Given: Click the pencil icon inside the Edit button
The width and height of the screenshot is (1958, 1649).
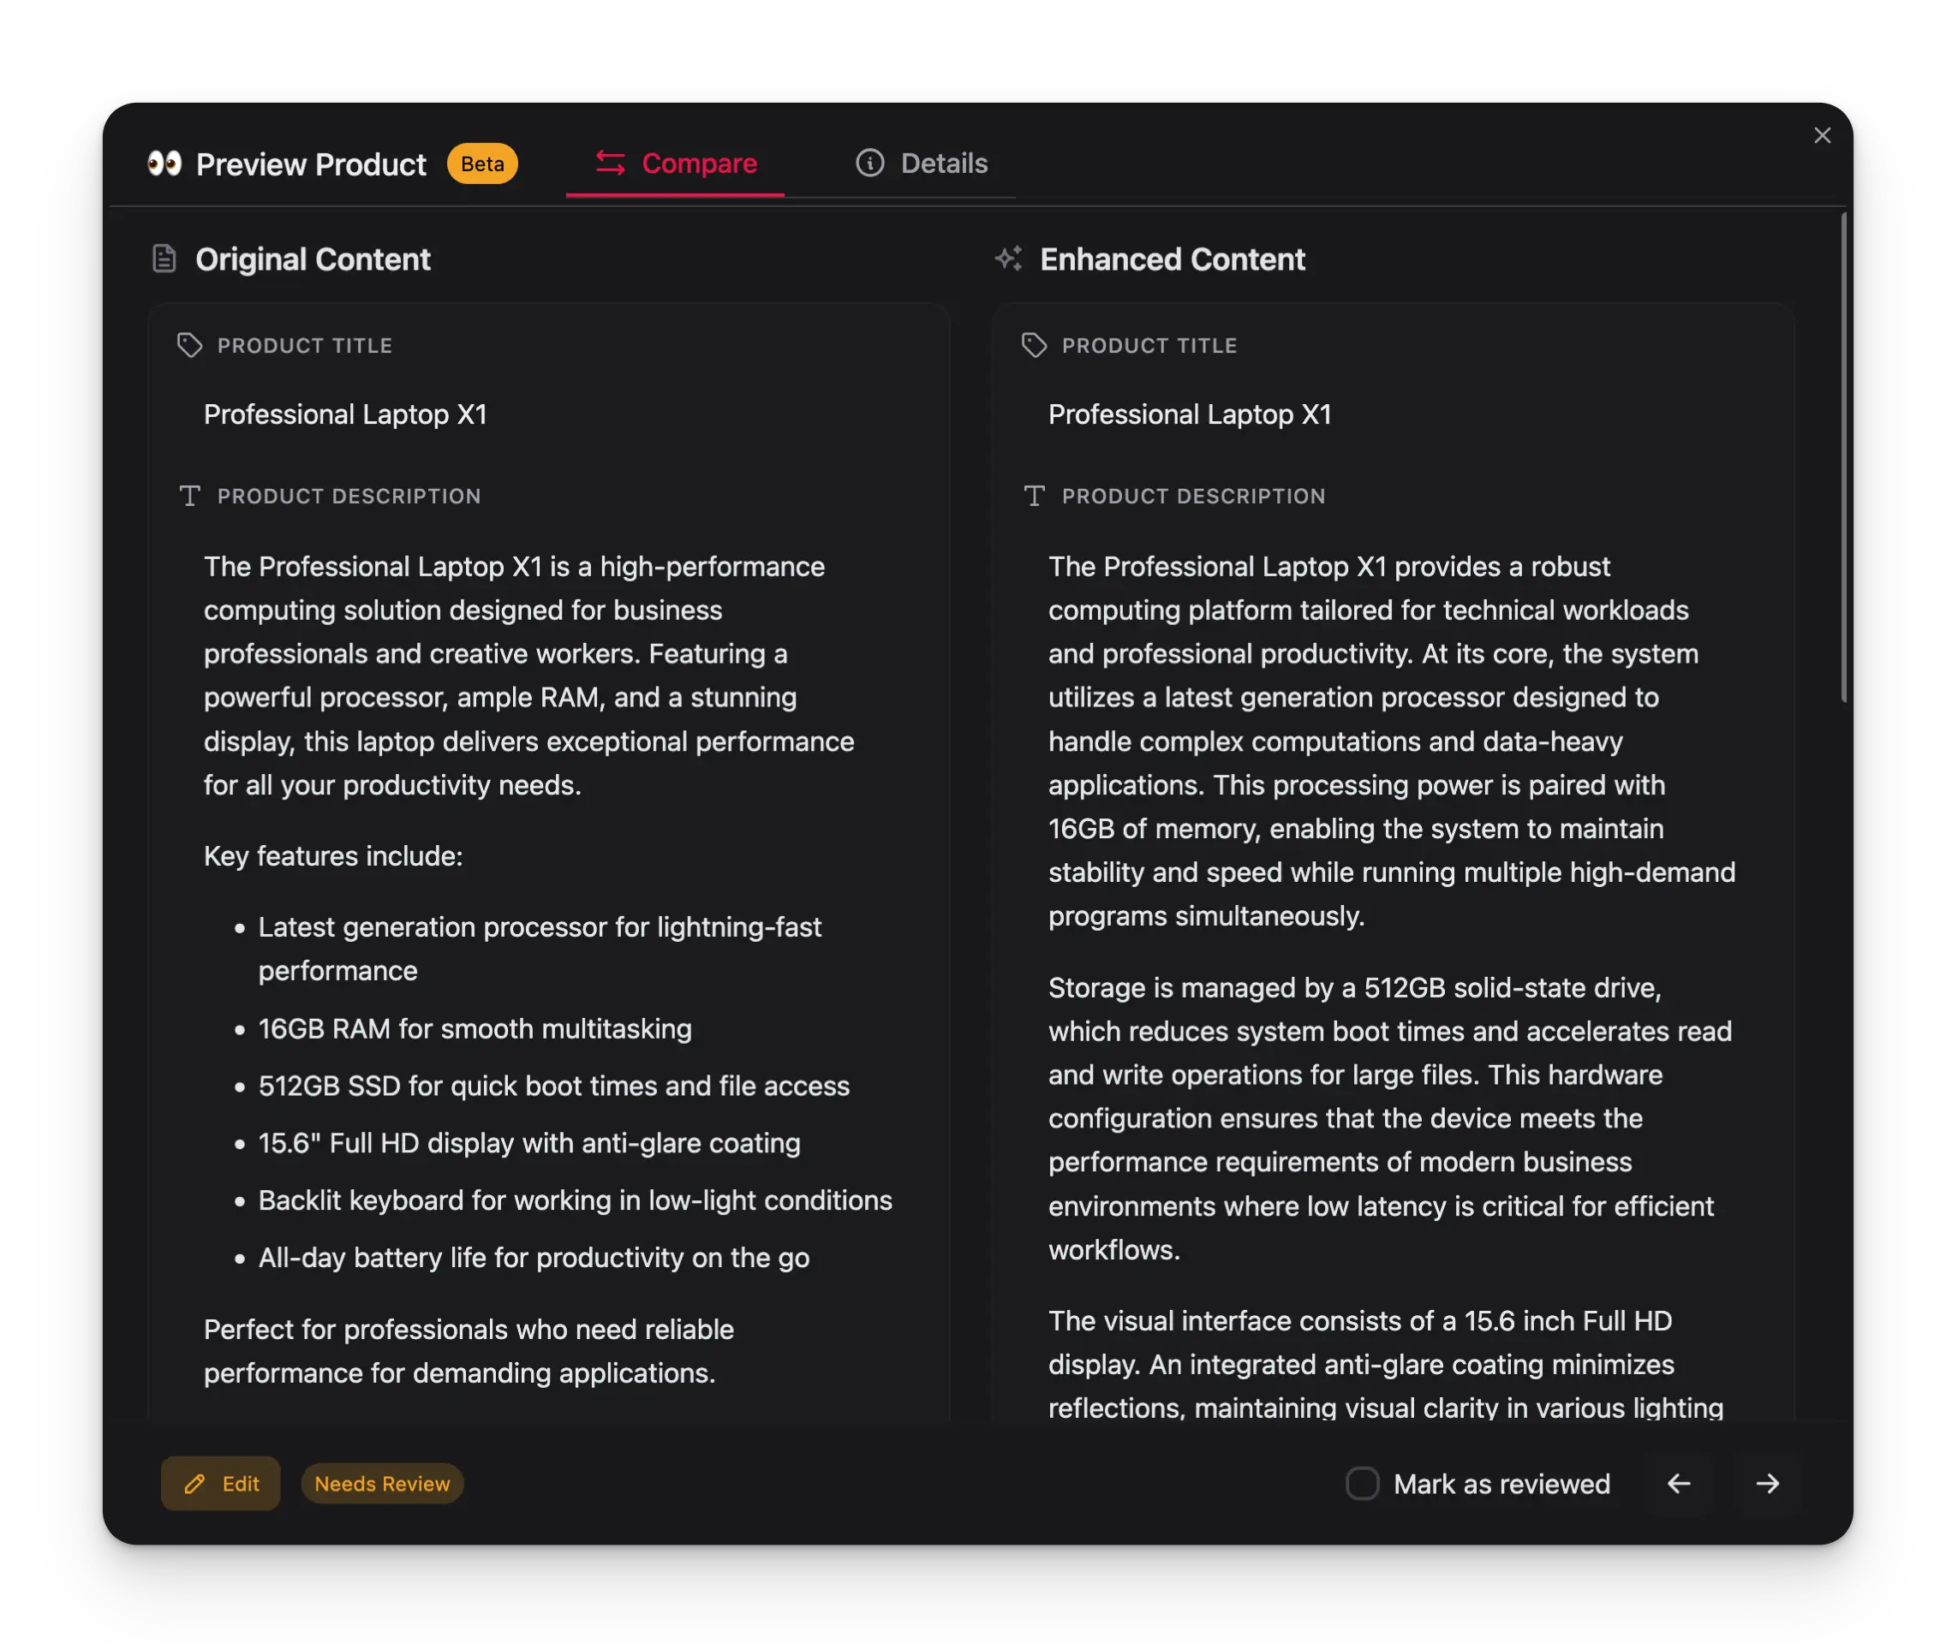Looking at the screenshot, I should pos(194,1484).
